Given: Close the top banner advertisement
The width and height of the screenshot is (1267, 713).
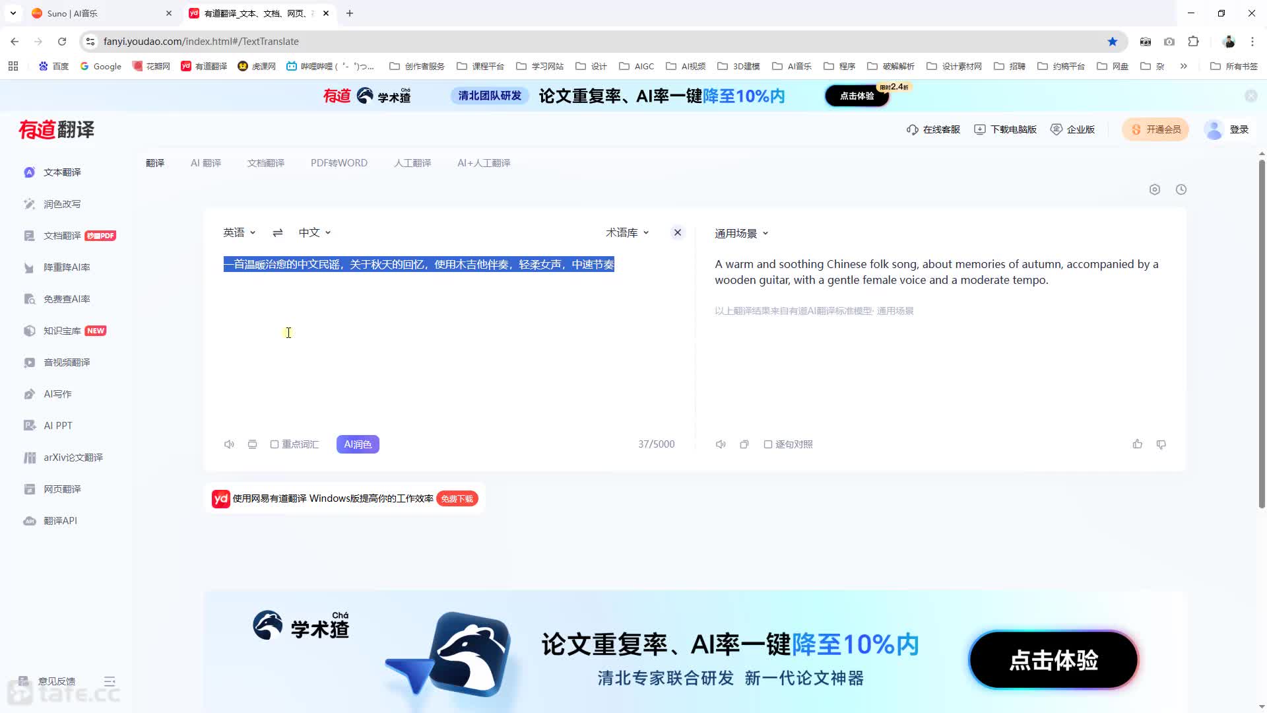Looking at the screenshot, I should pos(1251,96).
